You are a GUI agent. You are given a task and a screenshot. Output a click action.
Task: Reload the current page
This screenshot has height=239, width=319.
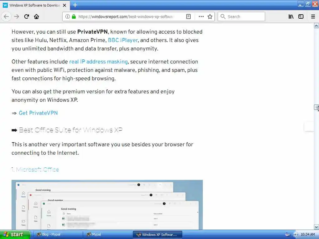click(x=26, y=16)
